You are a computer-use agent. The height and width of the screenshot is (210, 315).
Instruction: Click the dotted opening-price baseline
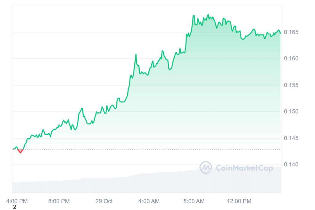point(154,149)
